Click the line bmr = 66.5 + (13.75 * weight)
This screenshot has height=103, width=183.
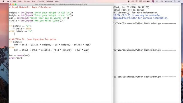(x=52, y=45)
